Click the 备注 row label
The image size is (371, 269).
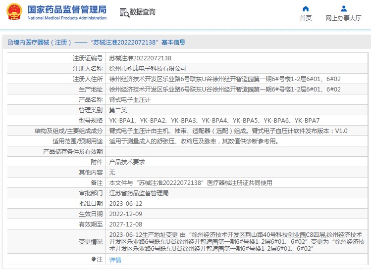pos(97,183)
